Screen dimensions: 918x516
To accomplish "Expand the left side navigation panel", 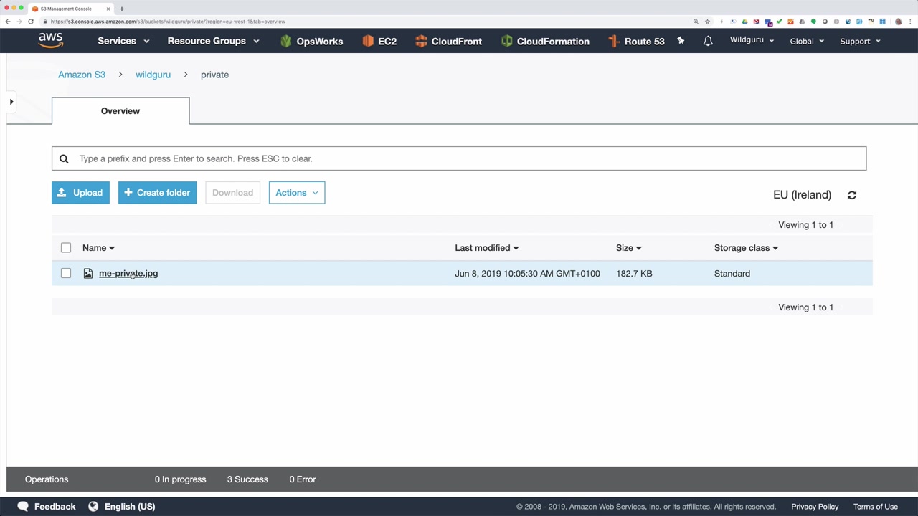I will coord(11,102).
